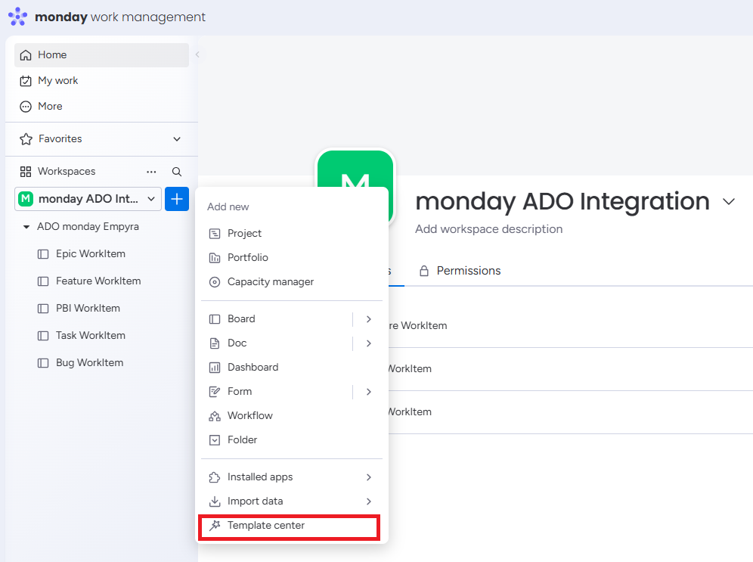Open the workspace title dropdown chevron
The height and width of the screenshot is (562, 753).
point(729,202)
